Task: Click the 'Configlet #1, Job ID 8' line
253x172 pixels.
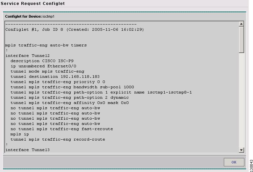Action: click(x=75, y=29)
